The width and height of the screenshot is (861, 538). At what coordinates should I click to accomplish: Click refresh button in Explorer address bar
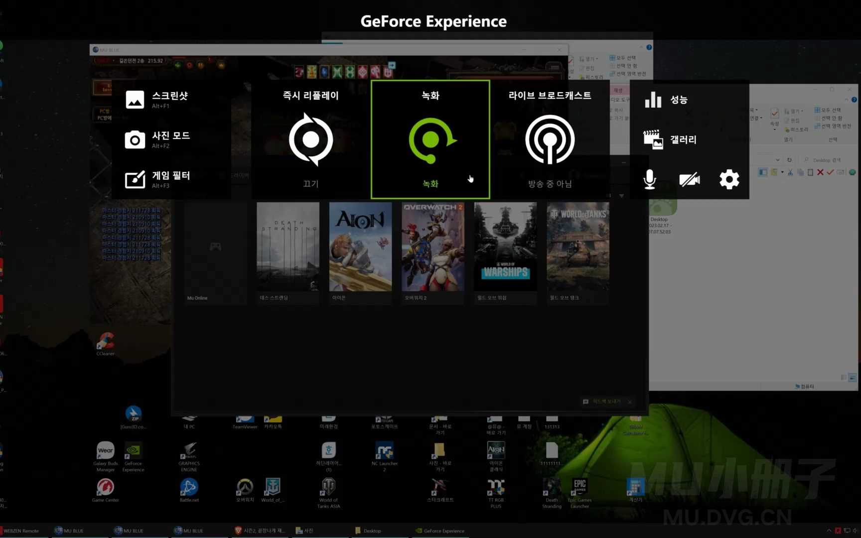[x=789, y=160]
